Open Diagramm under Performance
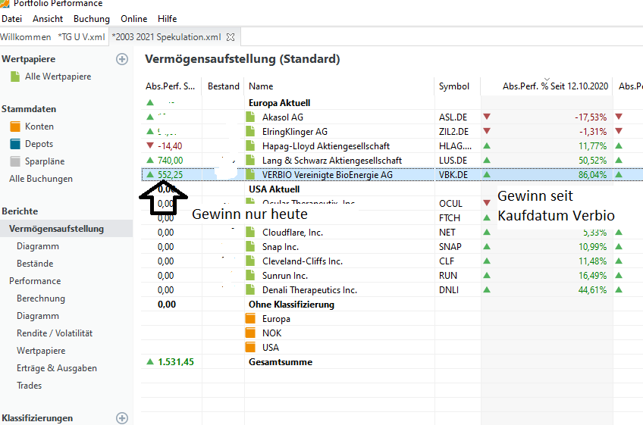This screenshot has height=425, width=643. [38, 316]
